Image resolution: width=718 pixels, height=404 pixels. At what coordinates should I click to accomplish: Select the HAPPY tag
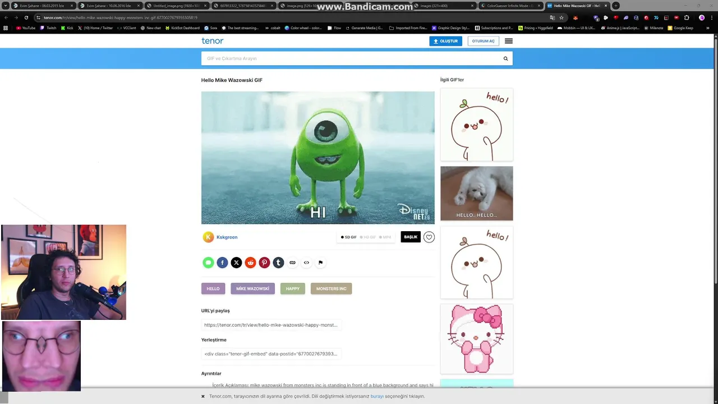click(x=293, y=288)
